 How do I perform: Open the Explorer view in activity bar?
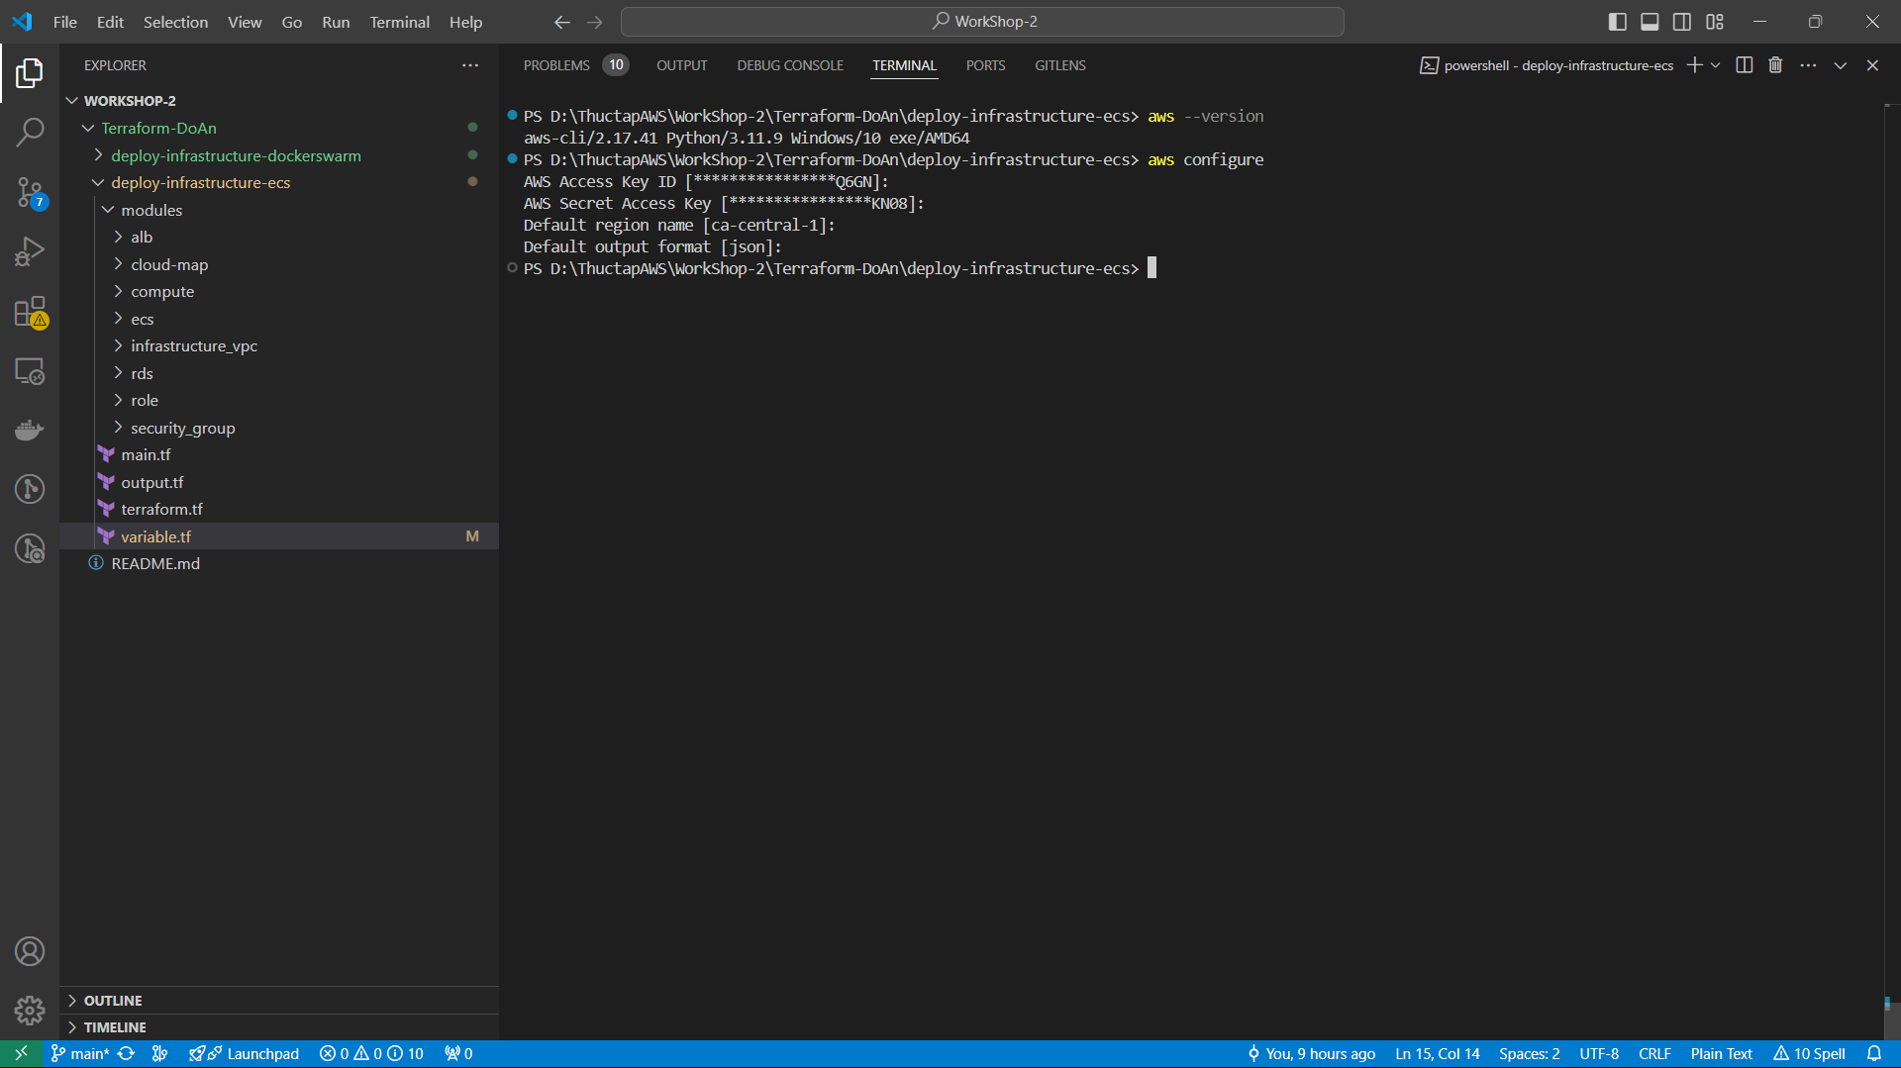point(30,72)
